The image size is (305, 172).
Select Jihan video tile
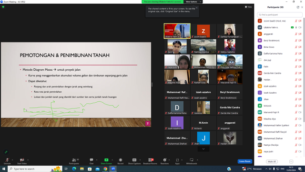(x=203, y=138)
